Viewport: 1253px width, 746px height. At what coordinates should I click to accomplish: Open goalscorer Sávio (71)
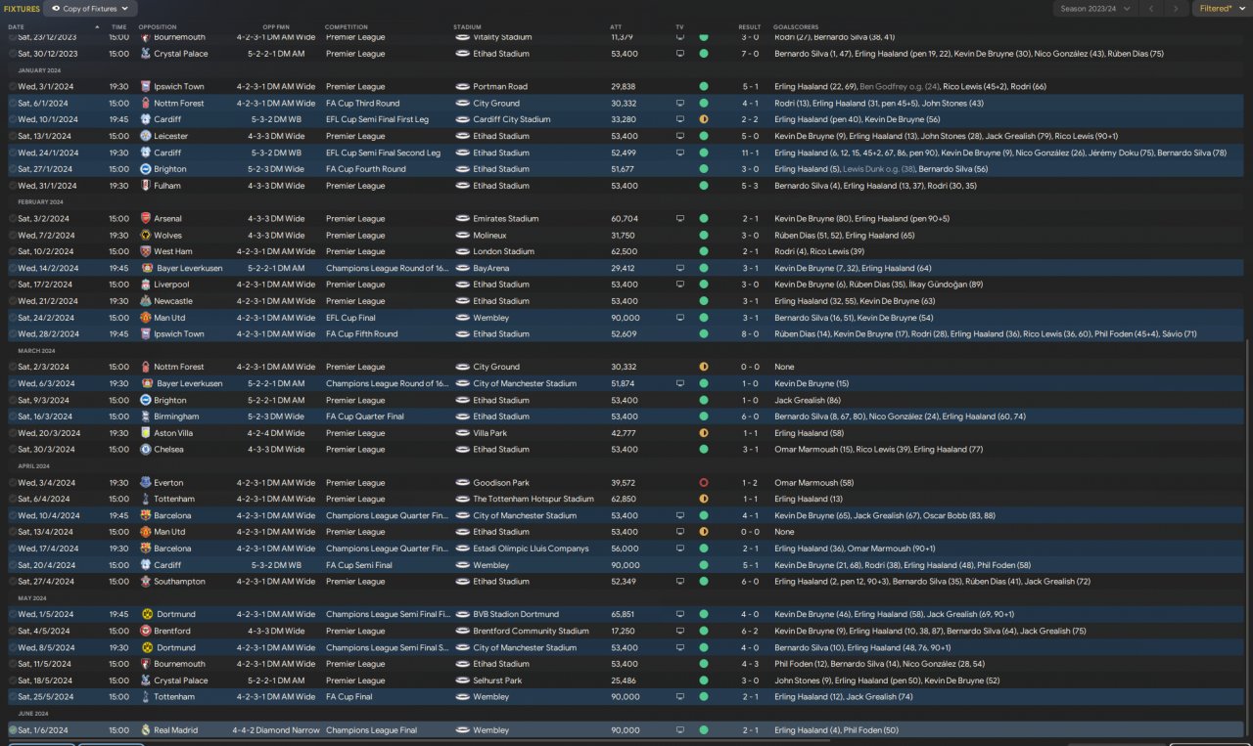point(1179,334)
